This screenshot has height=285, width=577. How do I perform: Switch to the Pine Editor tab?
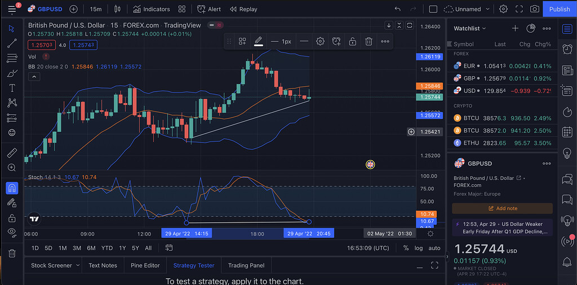(x=145, y=265)
